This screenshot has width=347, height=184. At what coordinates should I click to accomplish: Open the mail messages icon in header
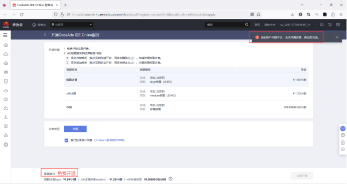[x=338, y=24]
